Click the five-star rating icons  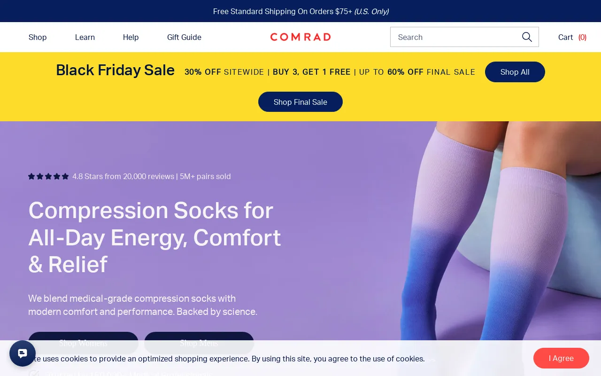48,176
